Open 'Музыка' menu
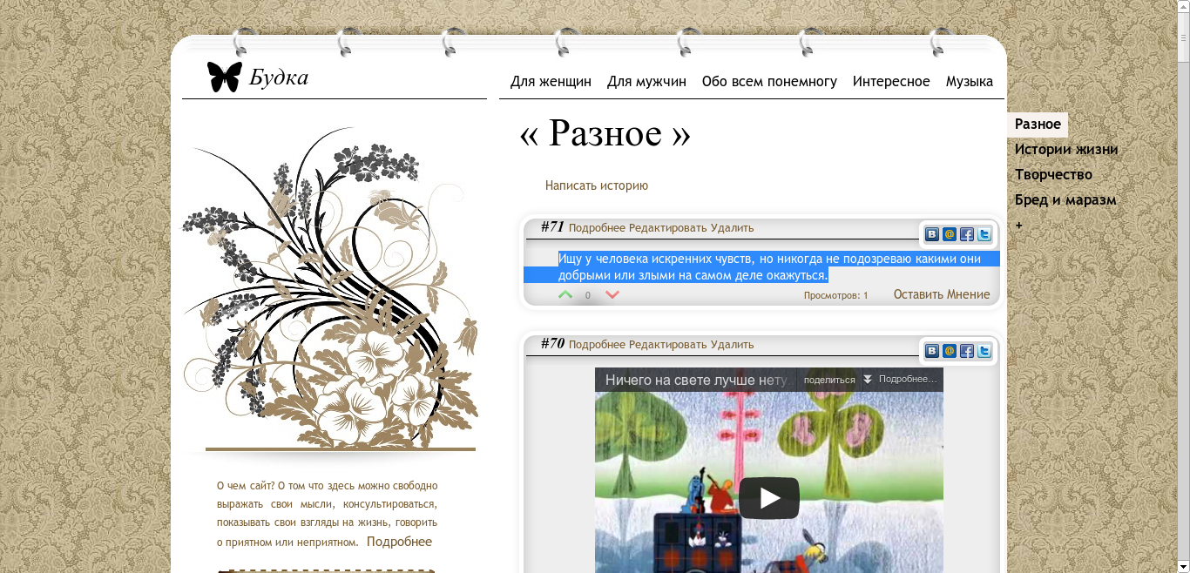 970,82
